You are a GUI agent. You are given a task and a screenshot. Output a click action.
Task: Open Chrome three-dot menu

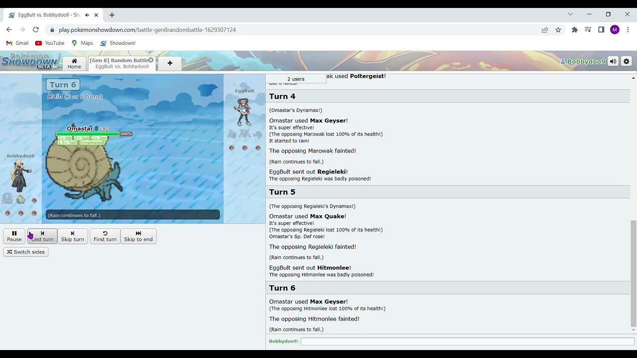coord(628,30)
